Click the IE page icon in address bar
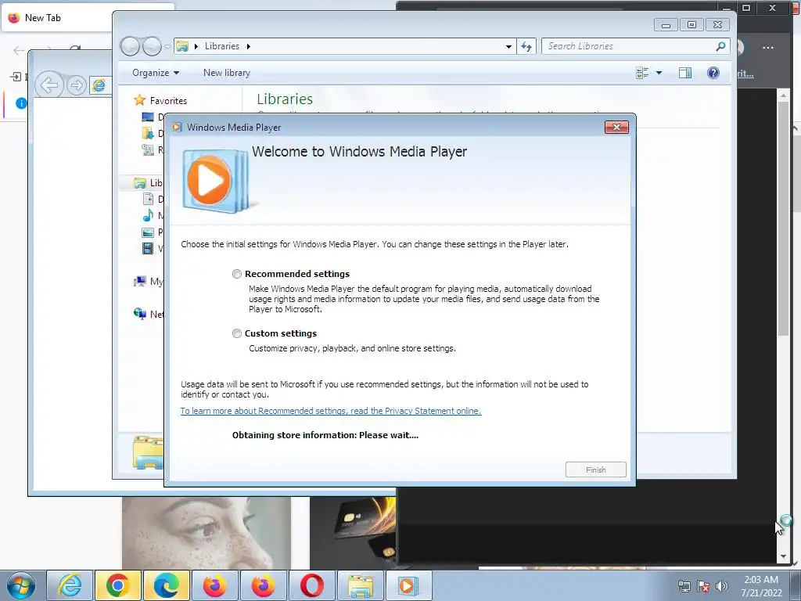This screenshot has width=801, height=601. click(99, 85)
